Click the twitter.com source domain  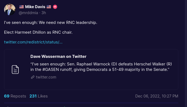[46, 77]
